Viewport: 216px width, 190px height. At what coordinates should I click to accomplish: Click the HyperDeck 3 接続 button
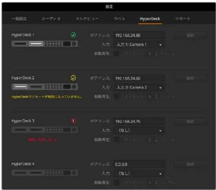point(190,121)
